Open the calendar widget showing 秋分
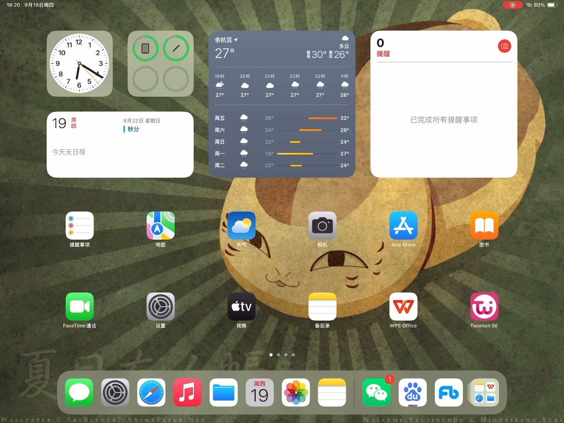Image resolution: width=564 pixels, height=423 pixels. [120, 145]
